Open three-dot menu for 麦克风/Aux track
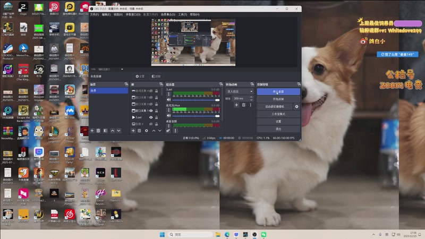 click(x=168, y=110)
